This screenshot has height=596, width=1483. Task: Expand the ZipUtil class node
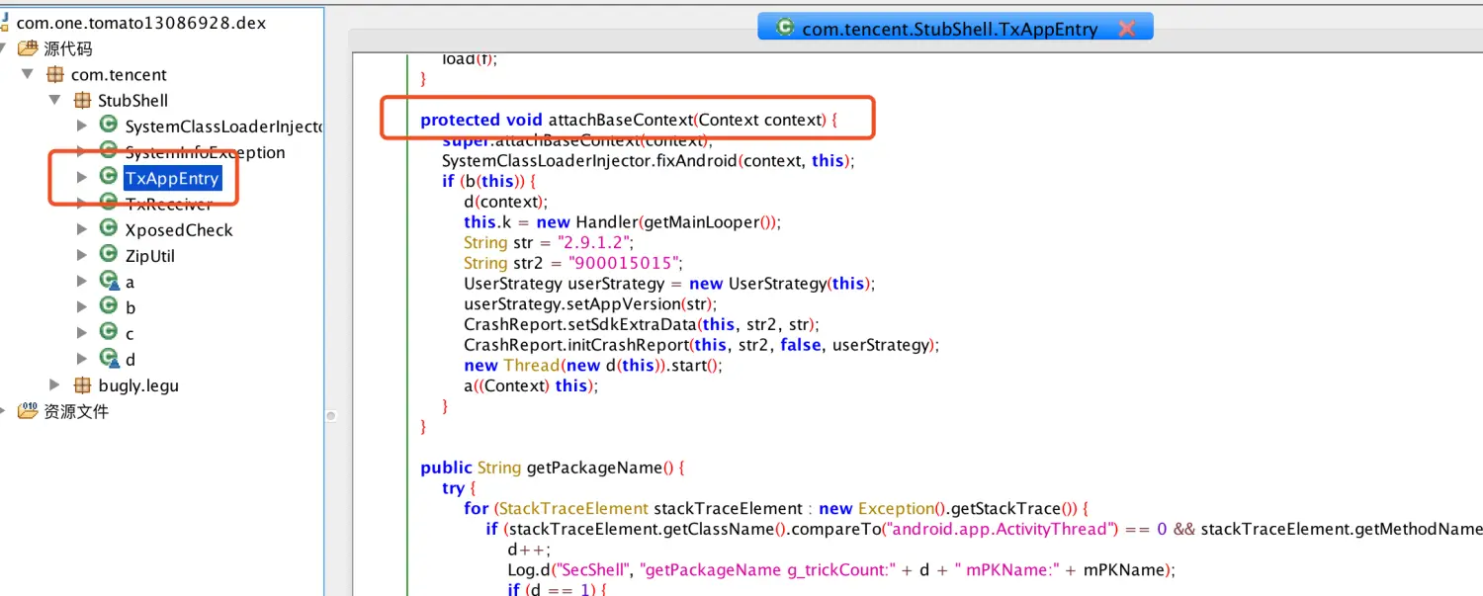[x=82, y=255]
